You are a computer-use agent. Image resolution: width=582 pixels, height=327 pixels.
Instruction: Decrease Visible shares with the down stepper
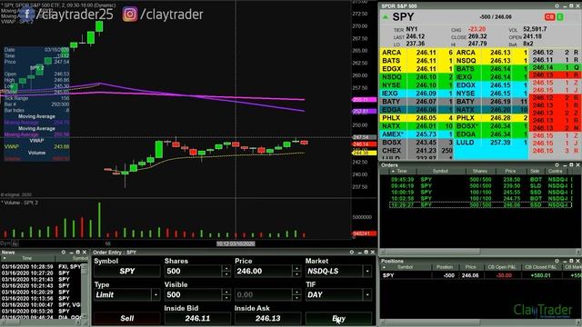(x=226, y=298)
